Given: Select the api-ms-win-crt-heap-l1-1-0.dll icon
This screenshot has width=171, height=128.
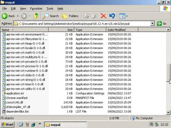Looking at the screenshot, I should pyautogui.click(x=4, y=43).
